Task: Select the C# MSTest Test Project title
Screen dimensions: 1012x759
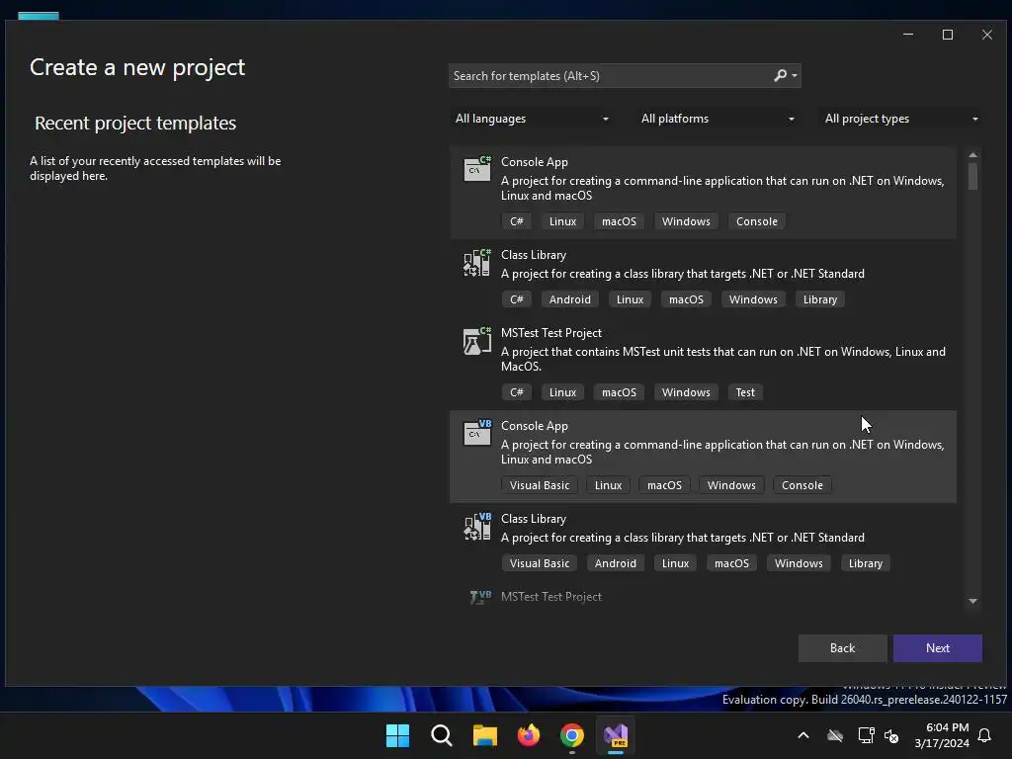Action: tap(551, 333)
